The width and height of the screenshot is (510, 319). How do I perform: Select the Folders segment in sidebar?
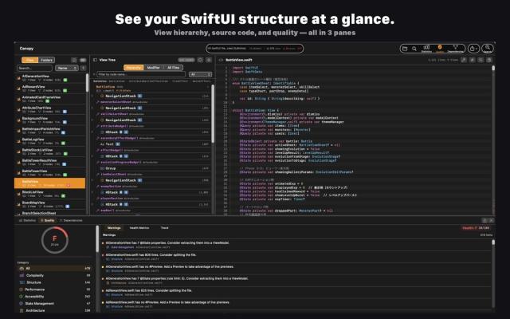point(46,60)
